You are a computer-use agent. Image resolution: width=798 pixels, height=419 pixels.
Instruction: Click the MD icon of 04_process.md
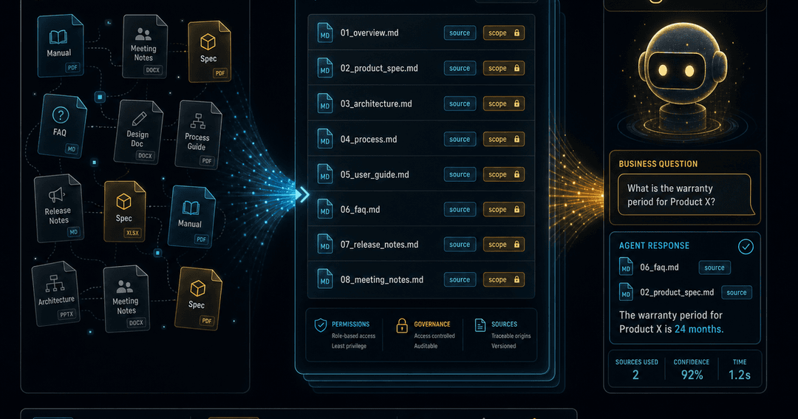324,139
